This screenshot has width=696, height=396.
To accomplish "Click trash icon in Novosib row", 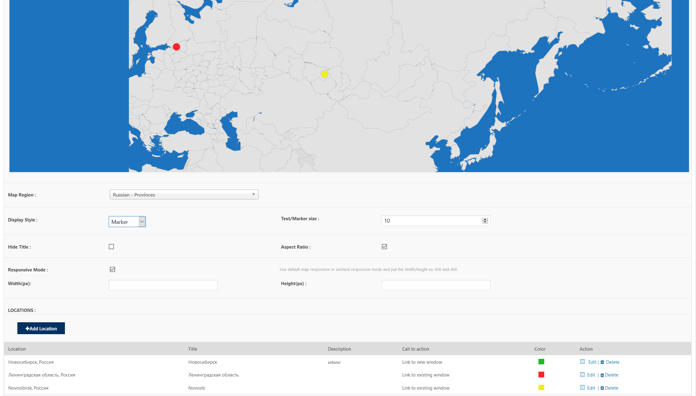I will 602,388.
